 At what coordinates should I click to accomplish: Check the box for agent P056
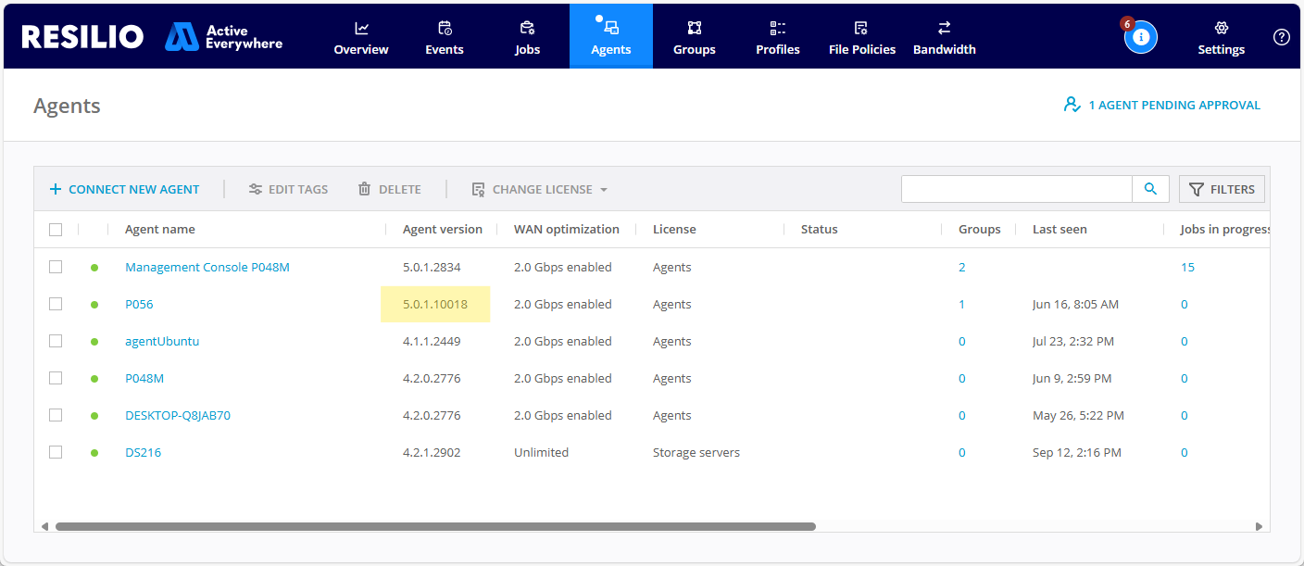pyautogui.click(x=56, y=304)
